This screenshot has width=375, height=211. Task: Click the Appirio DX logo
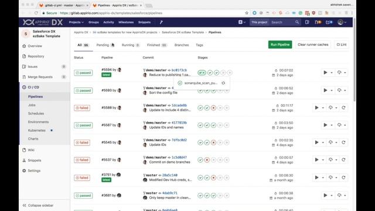43,22
